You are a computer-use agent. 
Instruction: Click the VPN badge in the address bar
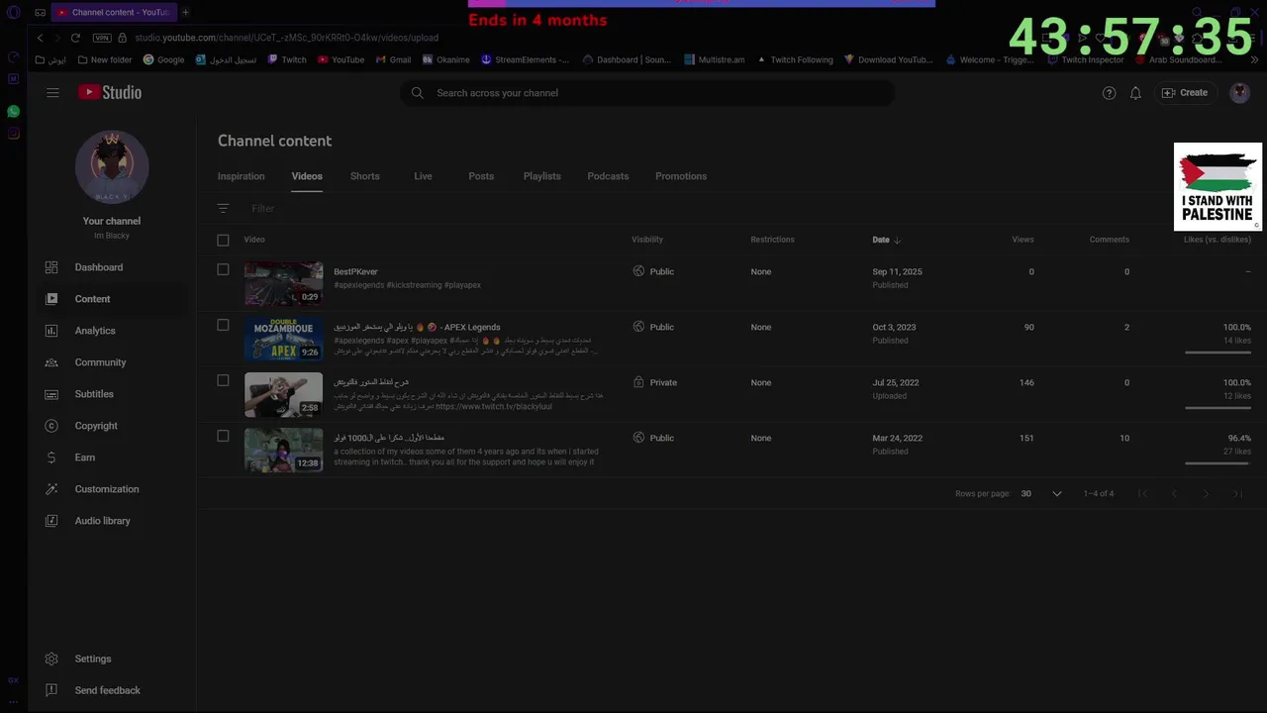102,38
